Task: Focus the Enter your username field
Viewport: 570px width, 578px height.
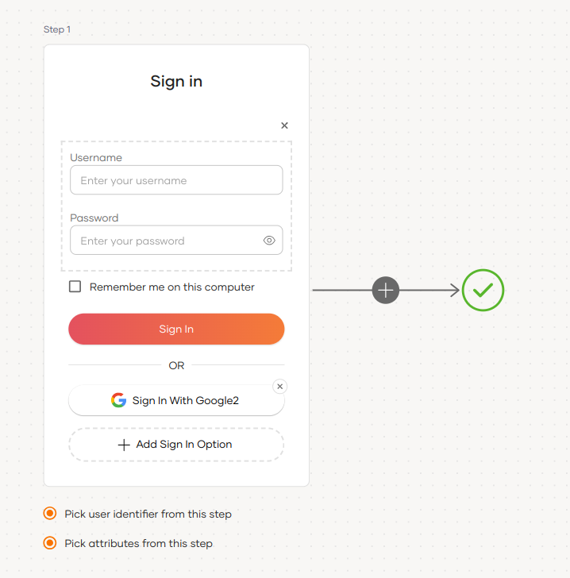Action: click(176, 180)
